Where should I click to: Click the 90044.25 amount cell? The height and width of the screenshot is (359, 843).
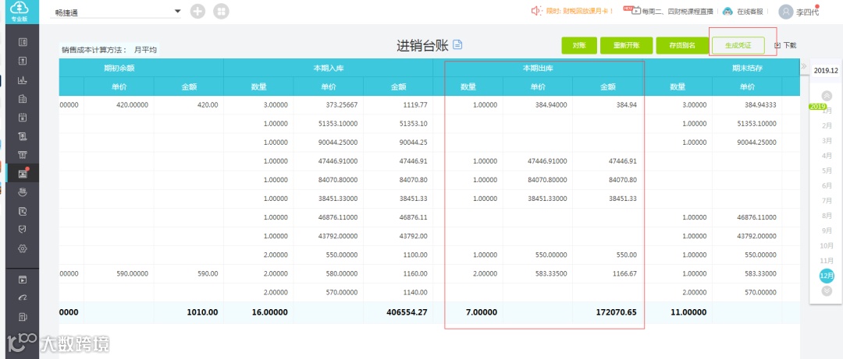(398, 143)
